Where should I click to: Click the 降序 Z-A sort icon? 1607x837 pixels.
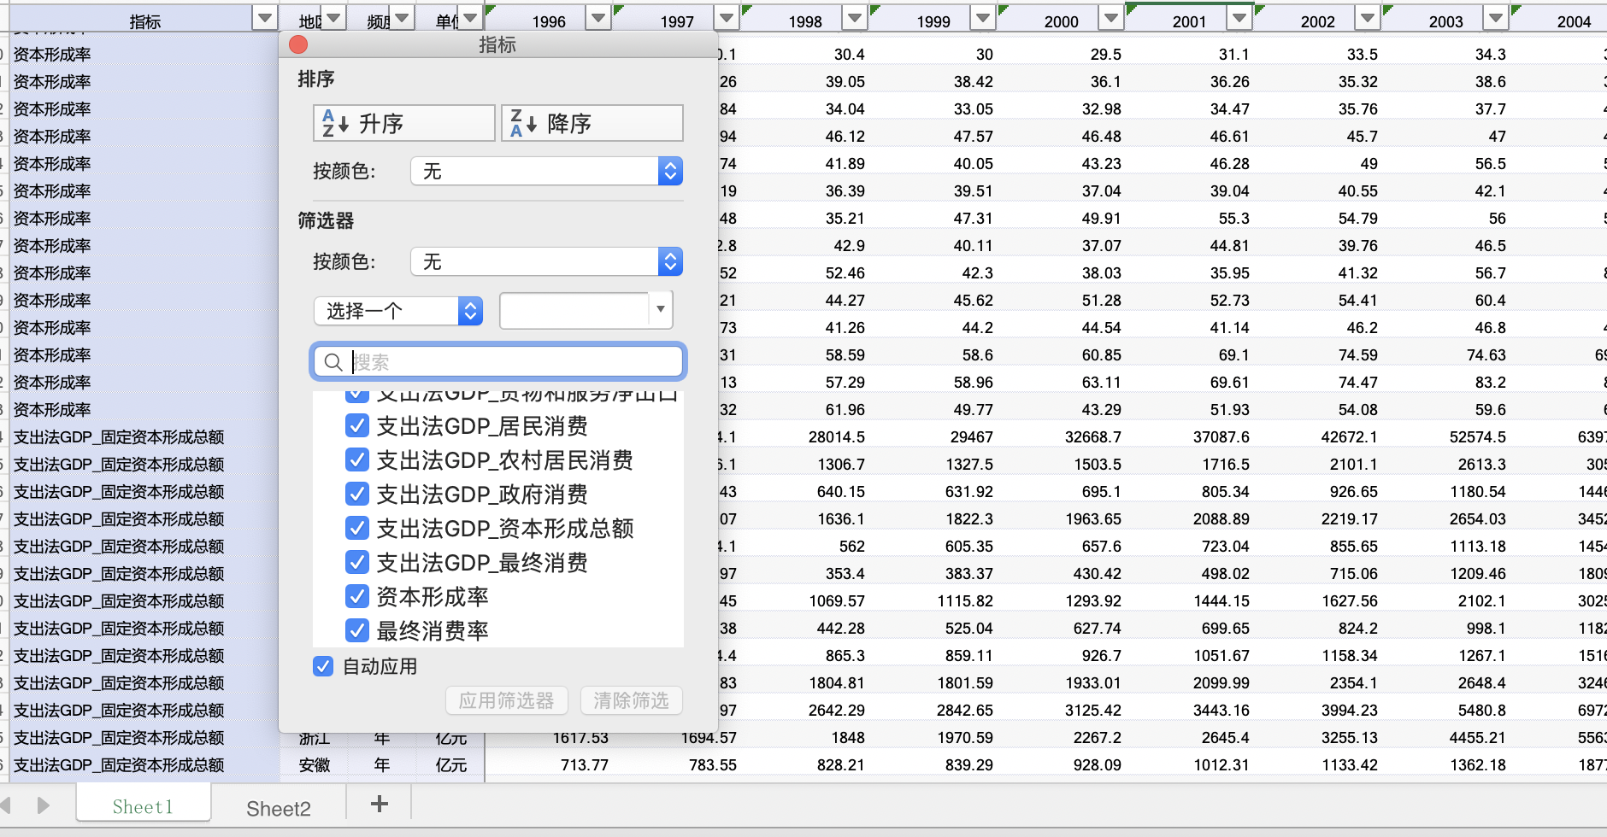pyautogui.click(x=522, y=123)
